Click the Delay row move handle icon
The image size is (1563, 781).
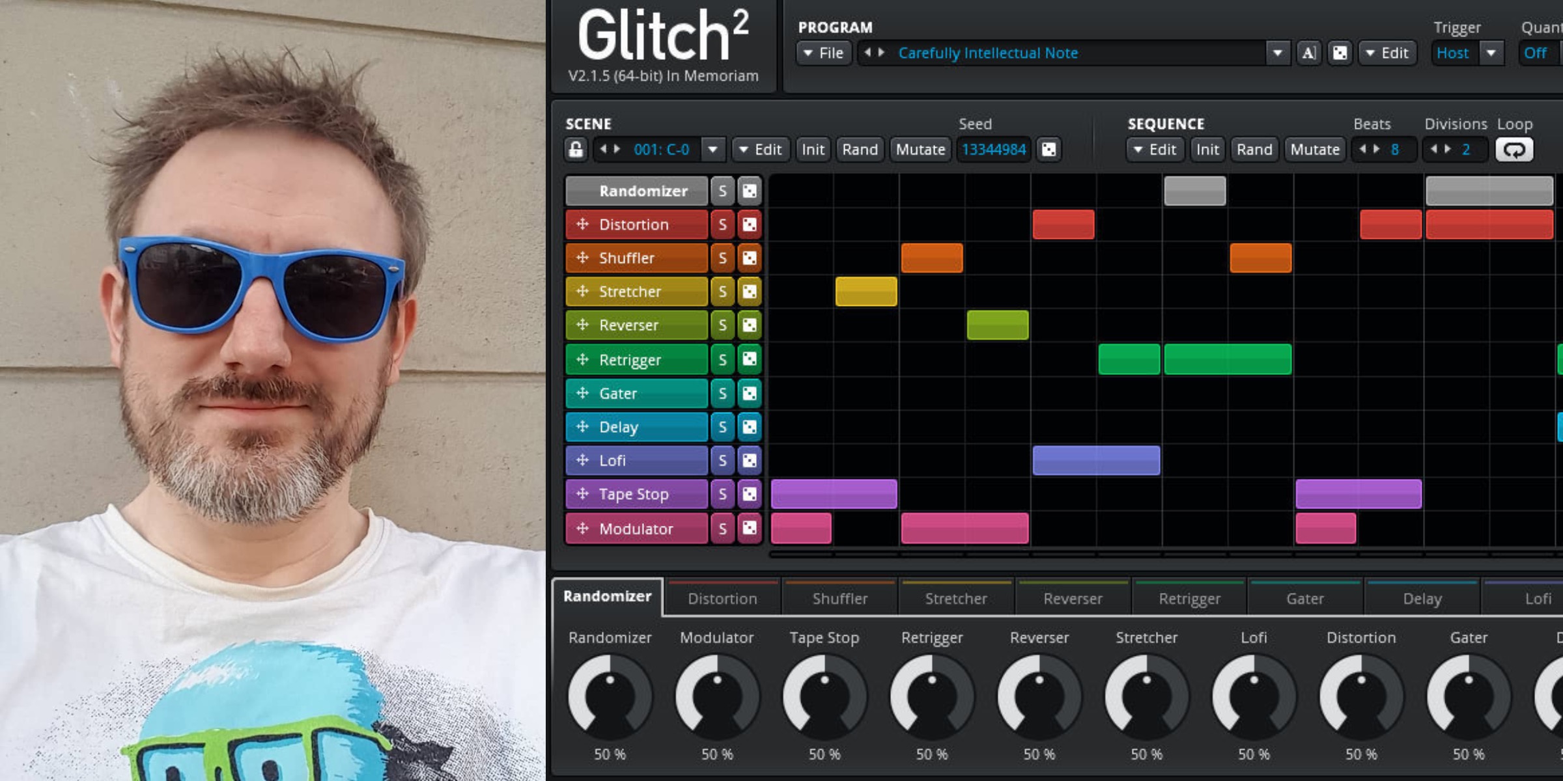(582, 427)
